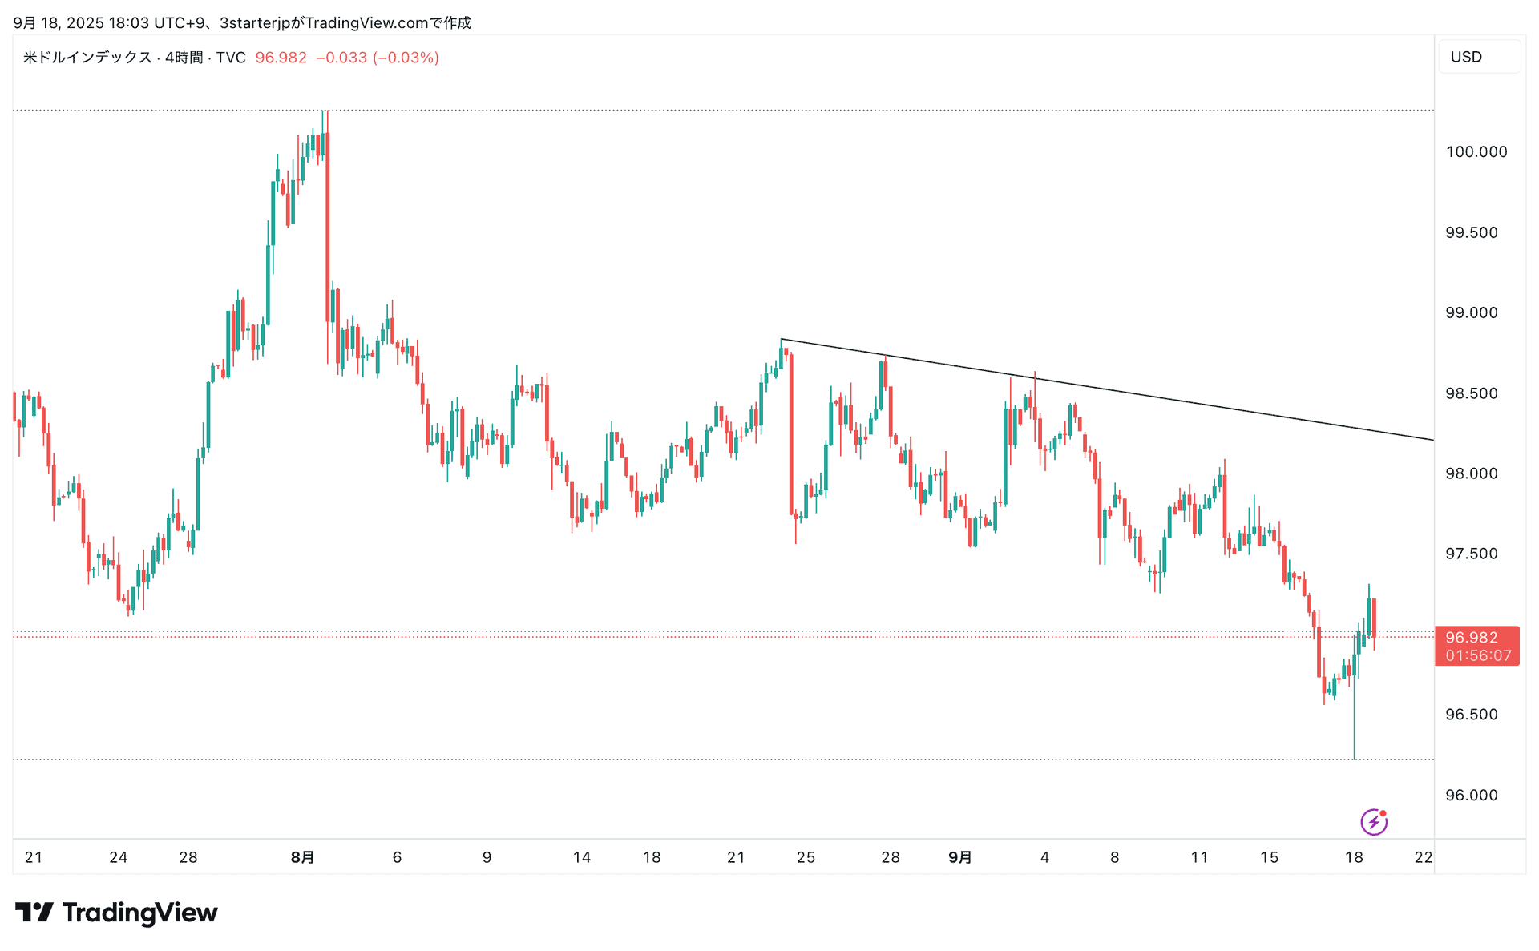The image size is (1539, 951).
Task: Click the 100.000 price axis label
Action: coord(1476,152)
